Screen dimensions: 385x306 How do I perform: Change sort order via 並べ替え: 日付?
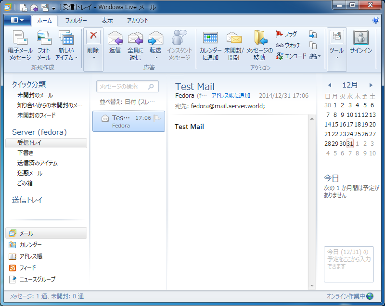[x=127, y=102]
